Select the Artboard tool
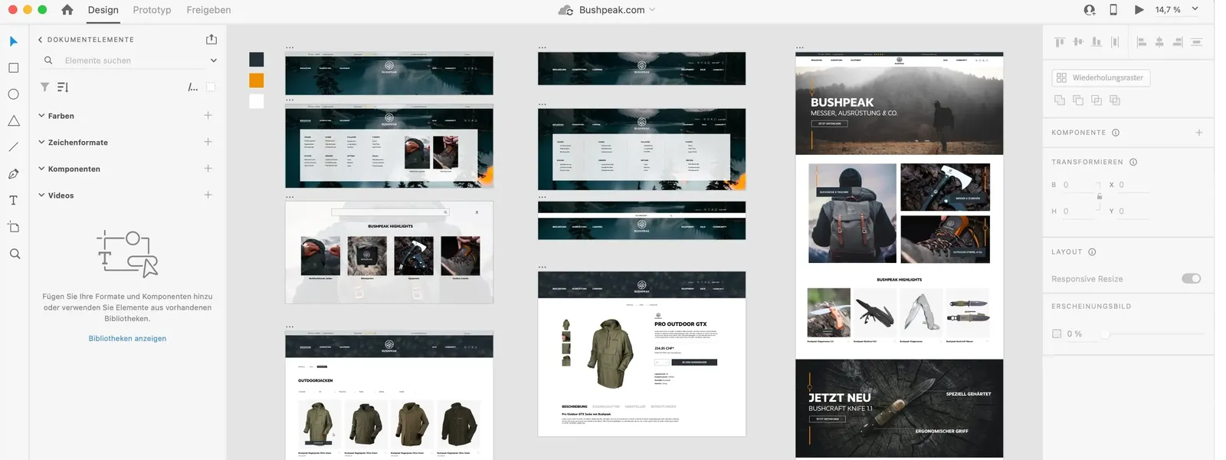The width and height of the screenshot is (1226, 460). [14, 227]
